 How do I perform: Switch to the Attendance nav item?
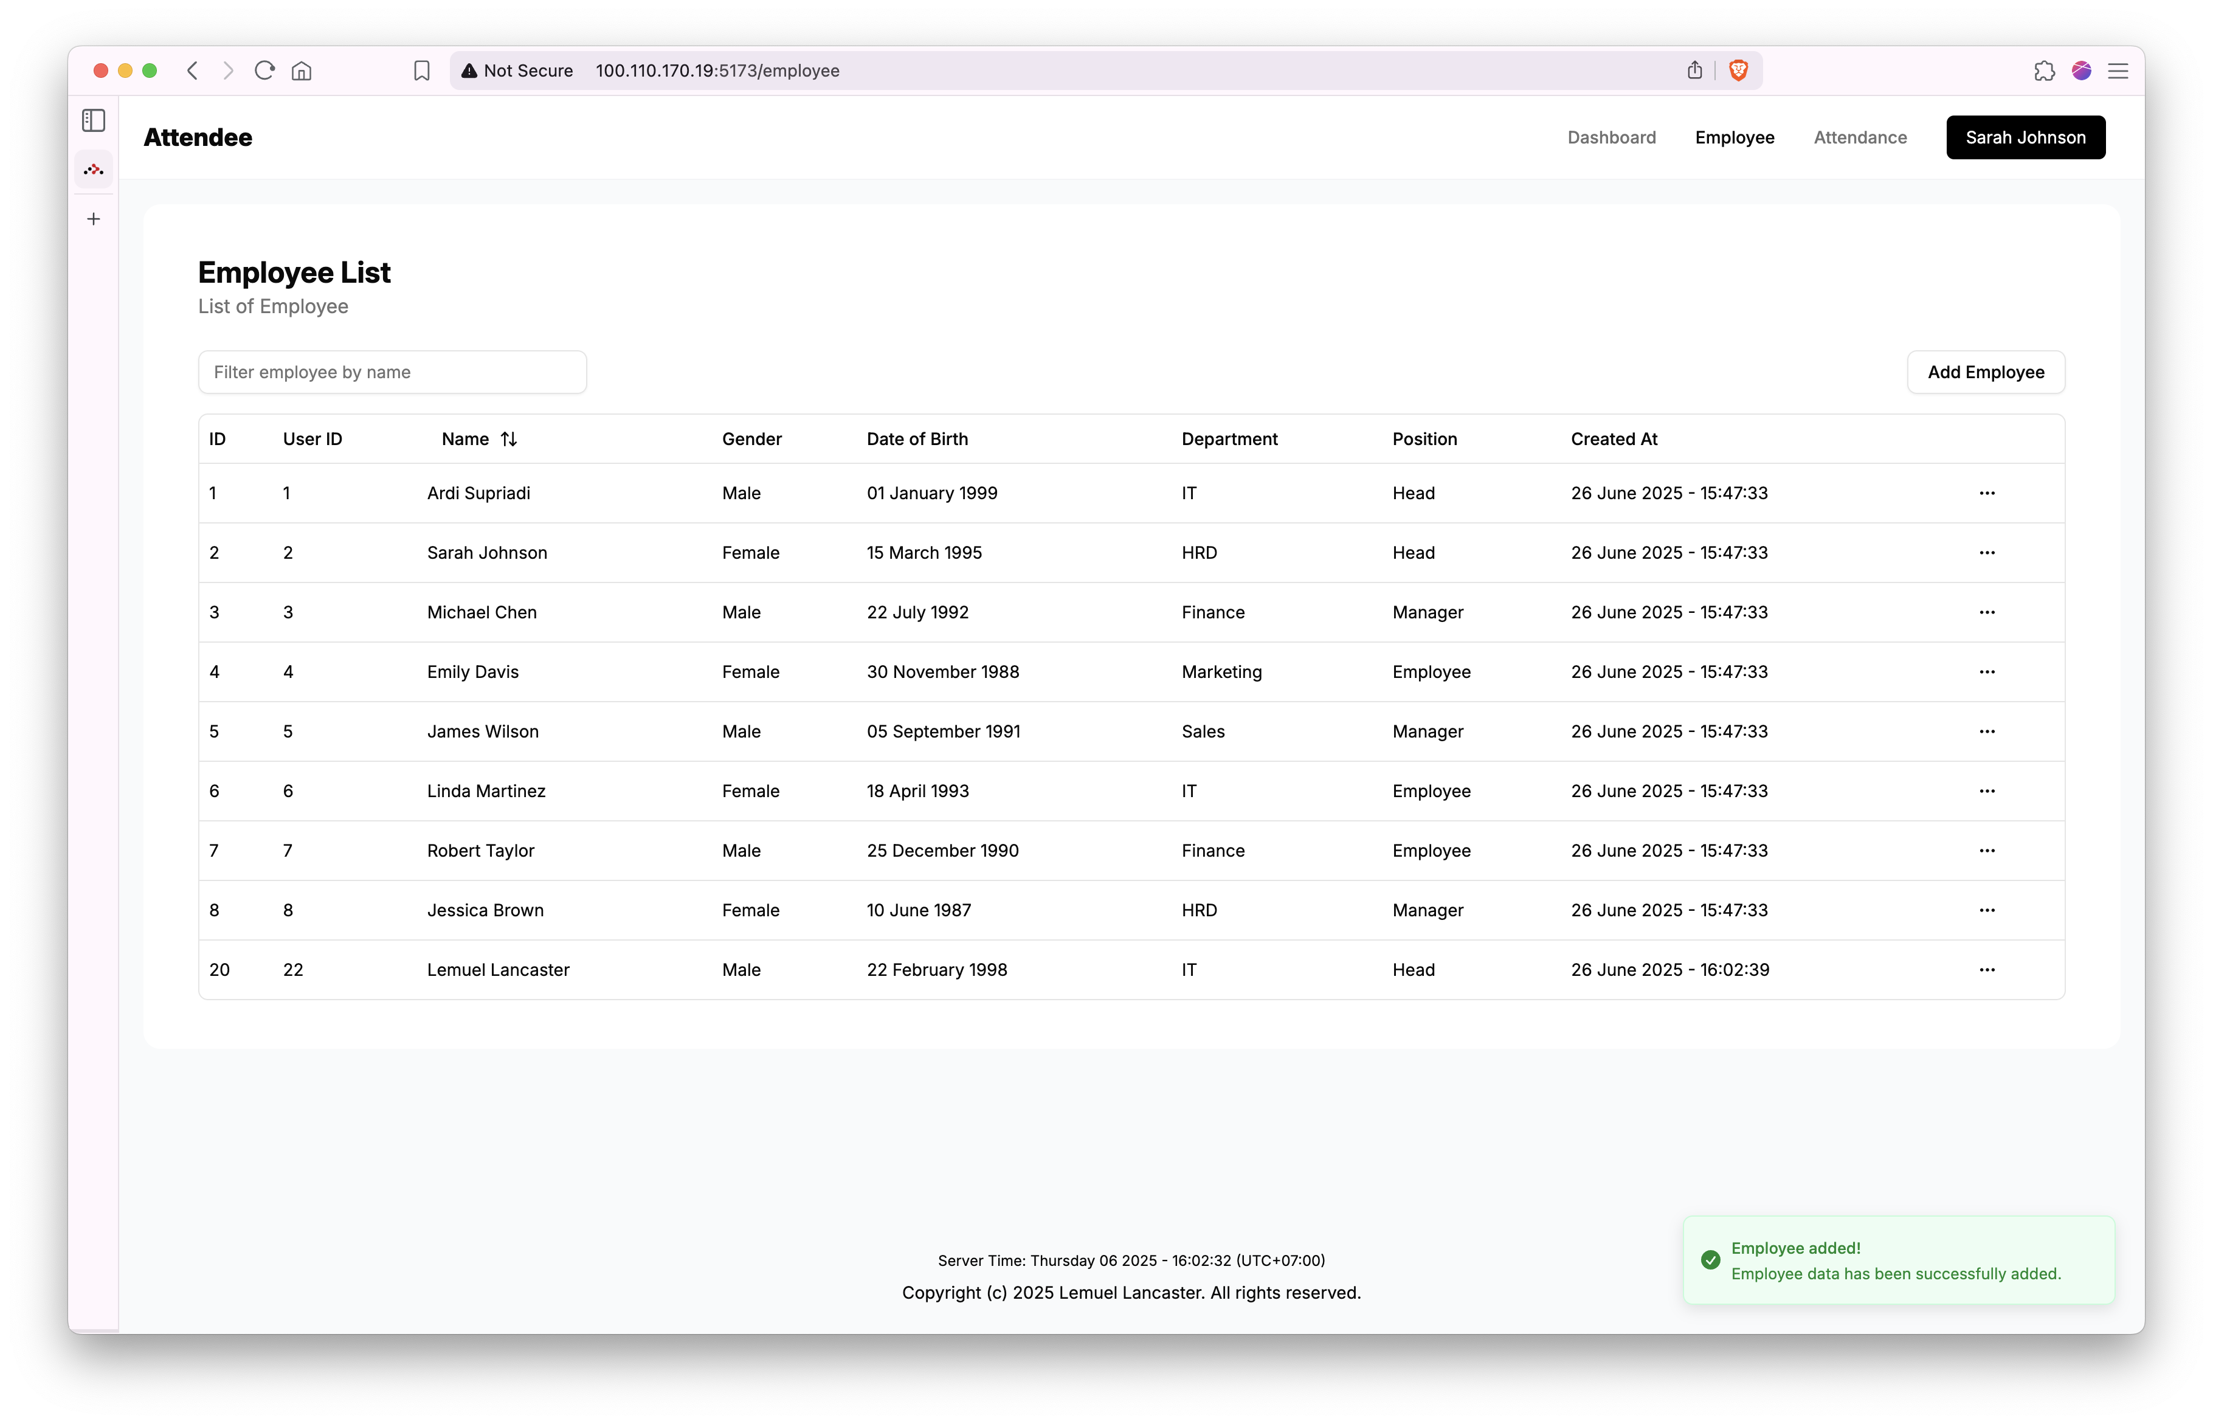1860,138
